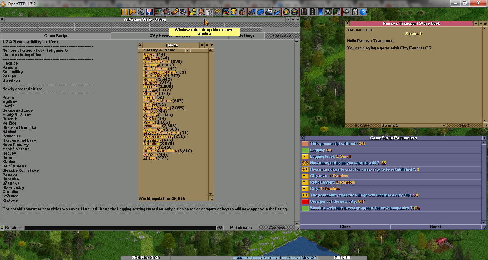Open landscaping toolbar tree icon
Image resolution: width=488 pixels, height=260 pixels.
point(337,12)
